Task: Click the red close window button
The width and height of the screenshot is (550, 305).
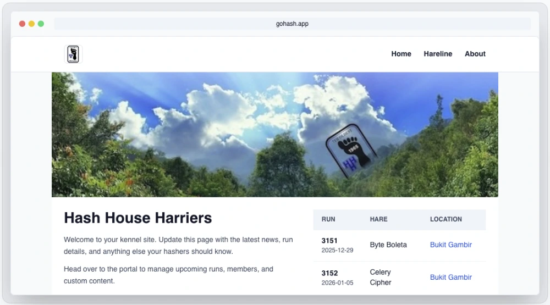Action: coord(22,24)
